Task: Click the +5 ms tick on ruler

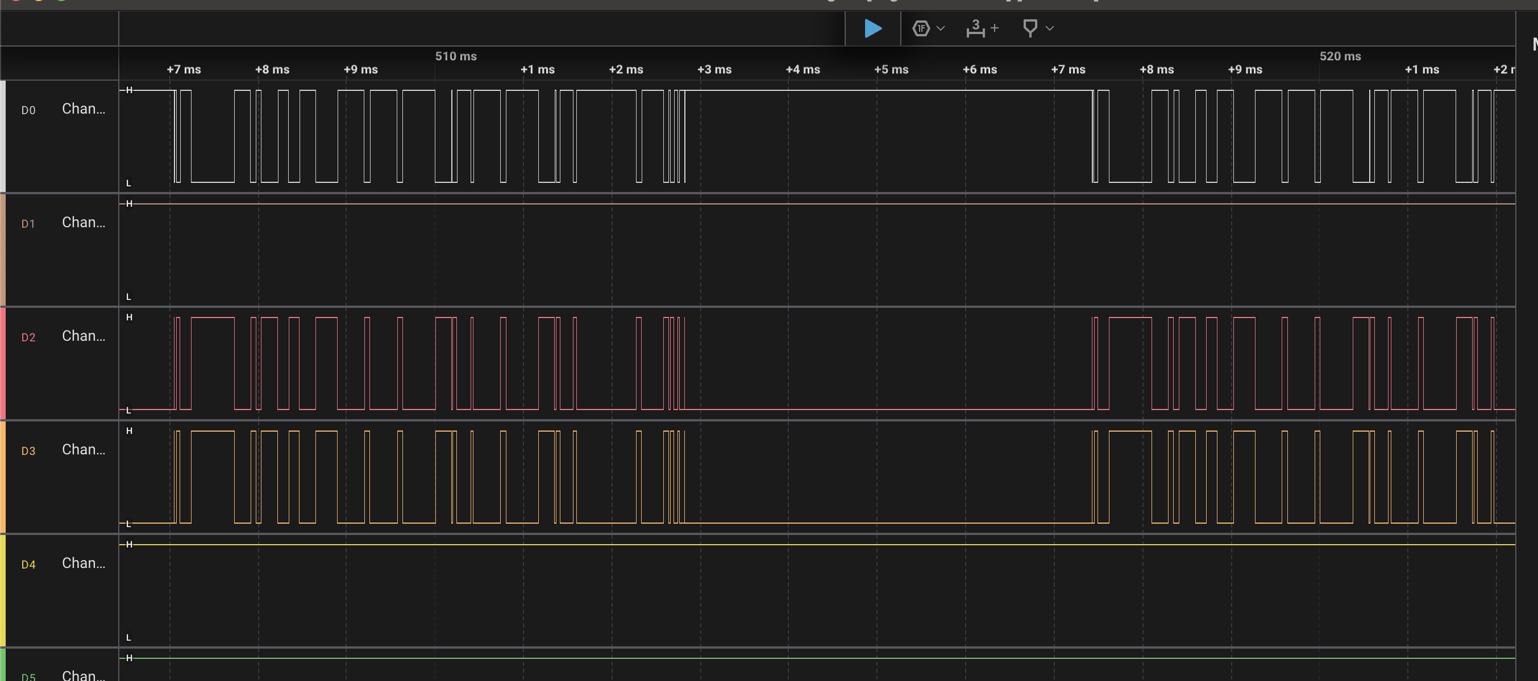Action: (891, 69)
